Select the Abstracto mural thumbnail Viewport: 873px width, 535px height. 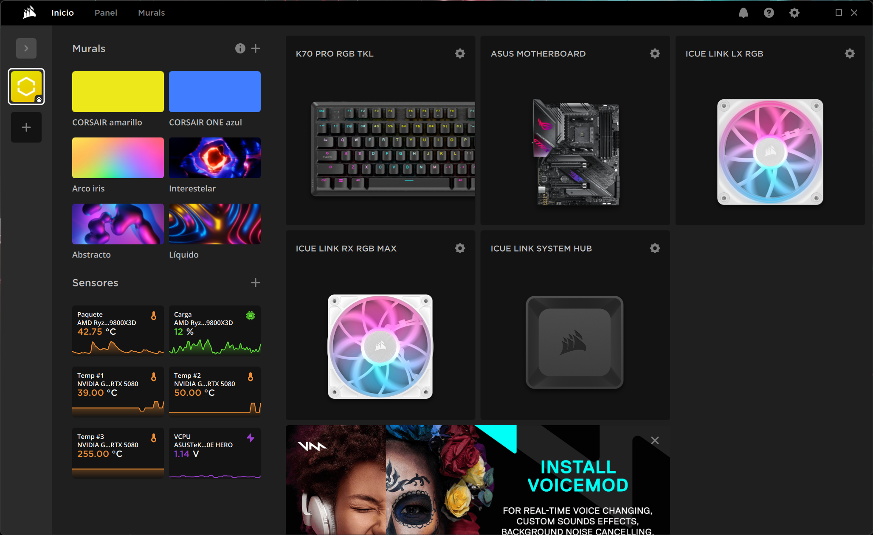pos(118,224)
